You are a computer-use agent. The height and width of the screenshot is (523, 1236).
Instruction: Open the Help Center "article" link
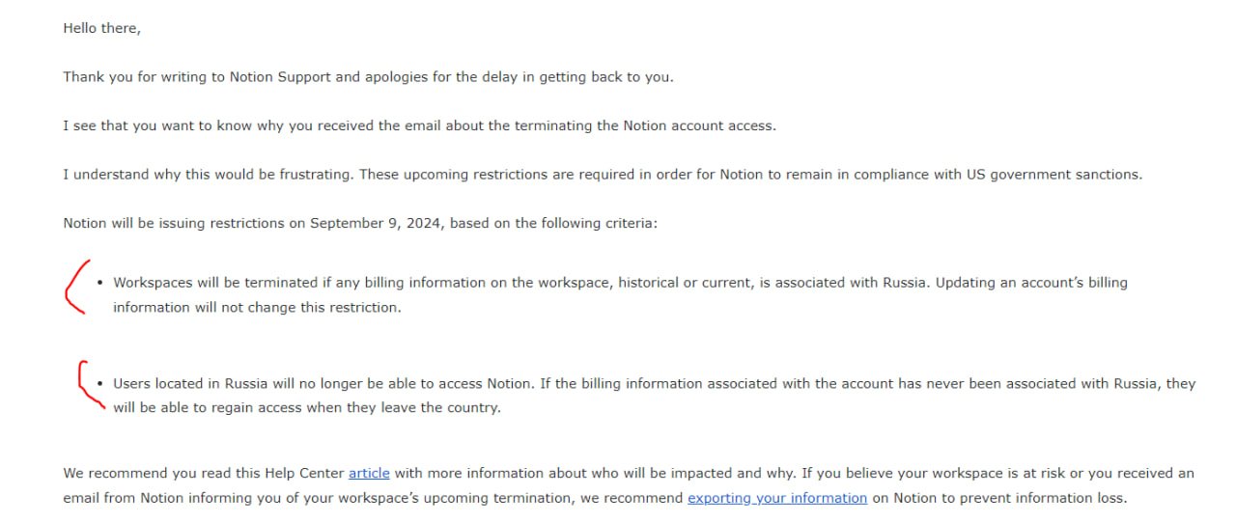tap(369, 474)
